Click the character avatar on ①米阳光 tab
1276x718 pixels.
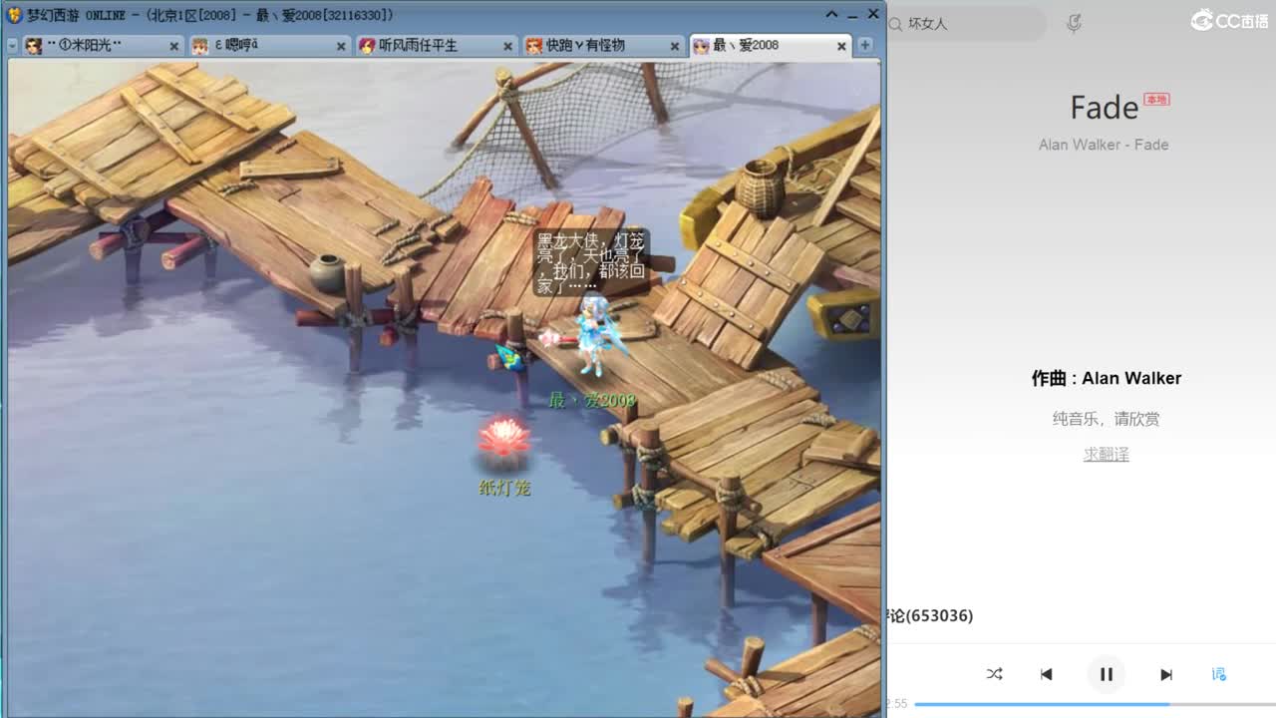[34, 46]
